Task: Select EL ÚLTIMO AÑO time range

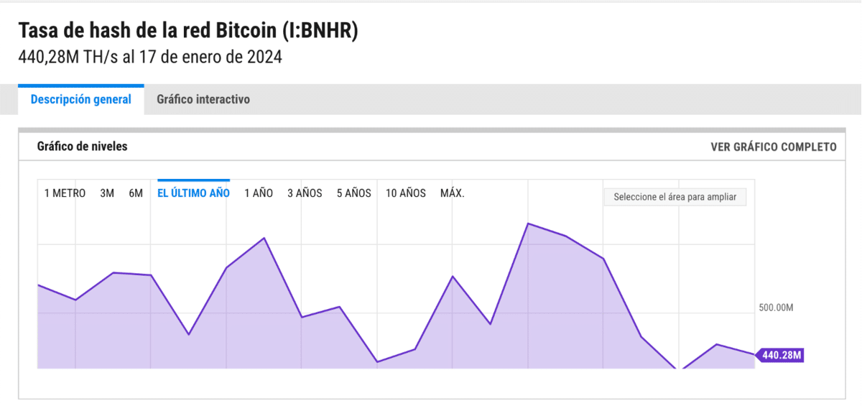Action: point(194,193)
